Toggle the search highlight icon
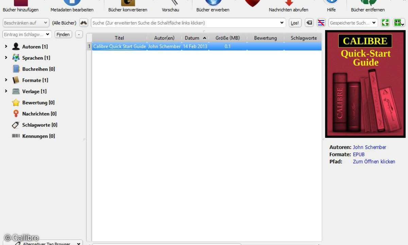408x245 pixels. click(x=321, y=23)
